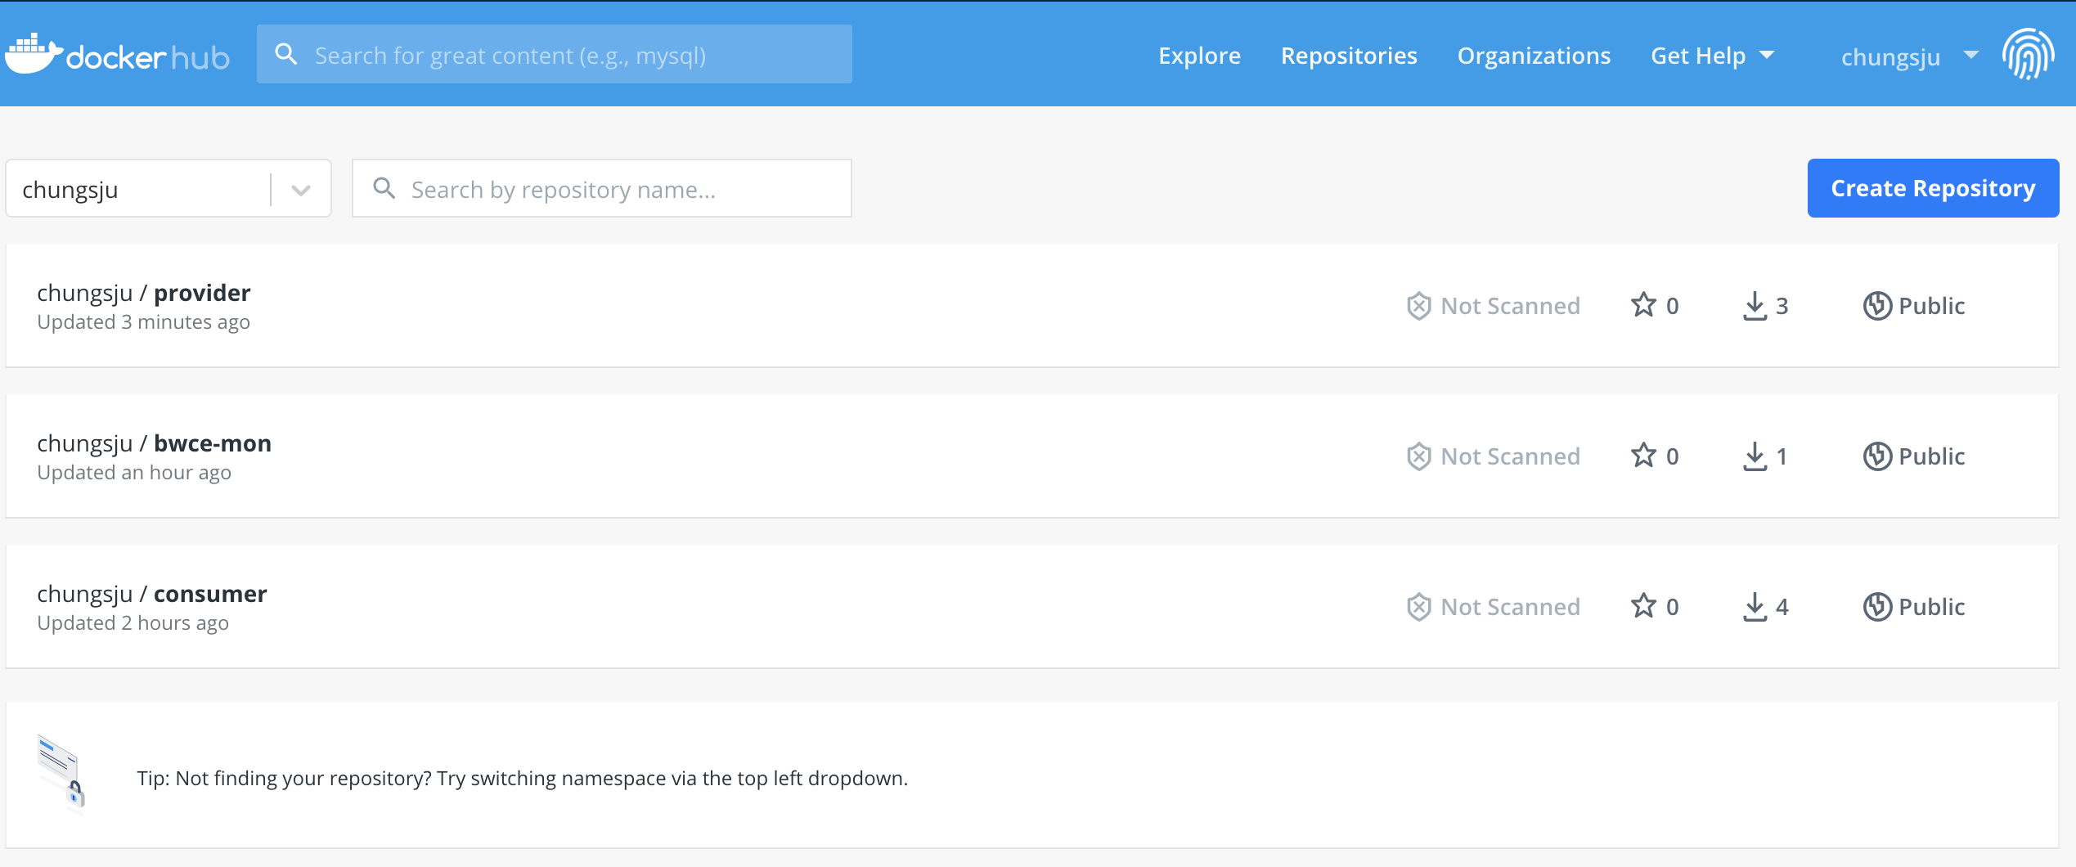This screenshot has width=2076, height=867.
Task: Focus the 'Search for great content' field
Action: click(x=555, y=54)
